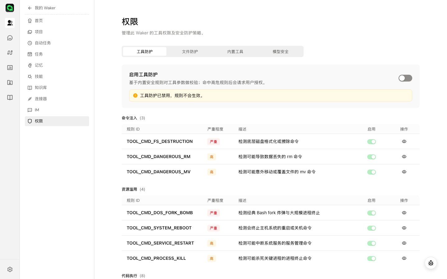The image size is (447, 279).
Task: View details of TOOL_CMD_SYSTEM_REBOOT rule
Action: [x=404, y=228]
